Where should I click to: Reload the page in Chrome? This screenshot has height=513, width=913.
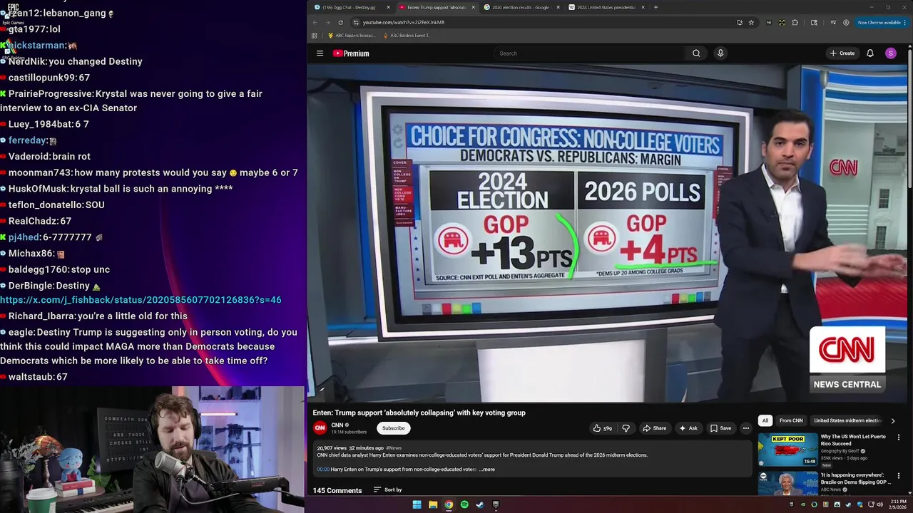pyautogui.click(x=340, y=22)
